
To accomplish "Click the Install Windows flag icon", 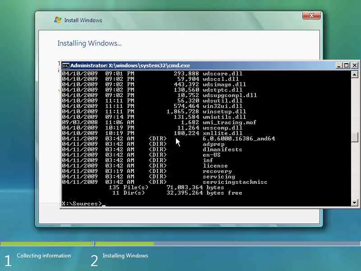I will (58, 20).
